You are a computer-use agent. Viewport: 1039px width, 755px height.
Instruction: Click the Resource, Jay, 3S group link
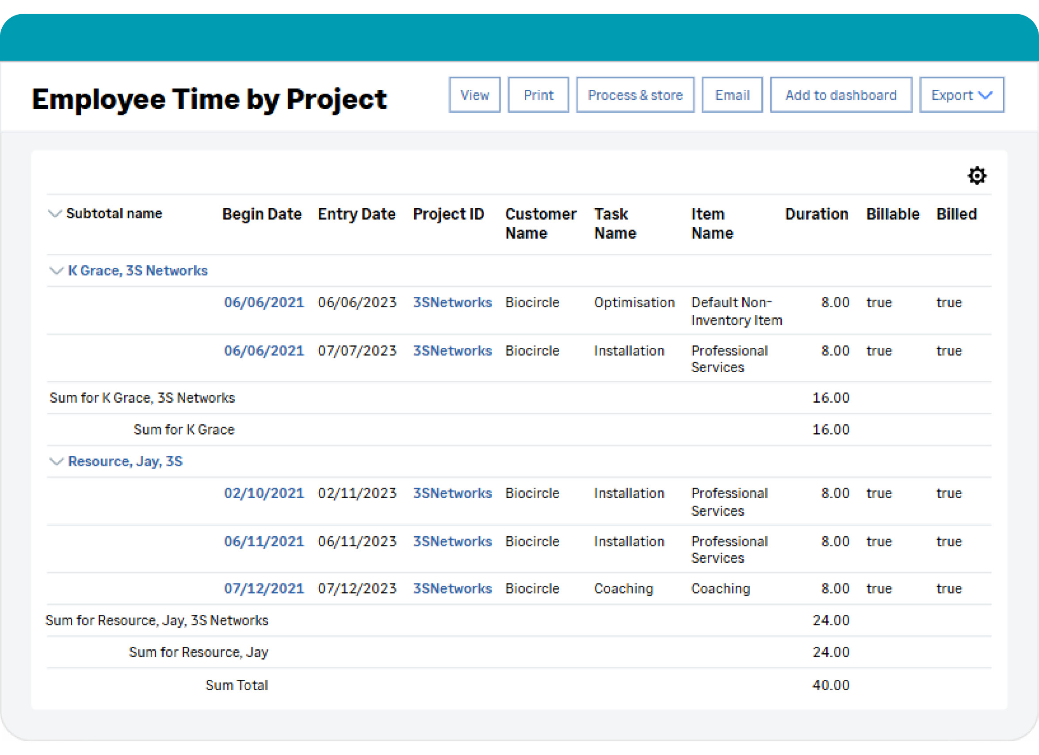(x=125, y=461)
